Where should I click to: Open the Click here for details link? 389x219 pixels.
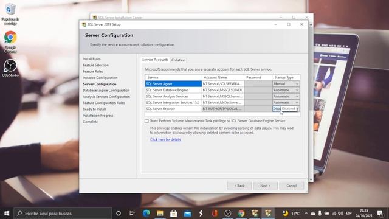[165, 139]
